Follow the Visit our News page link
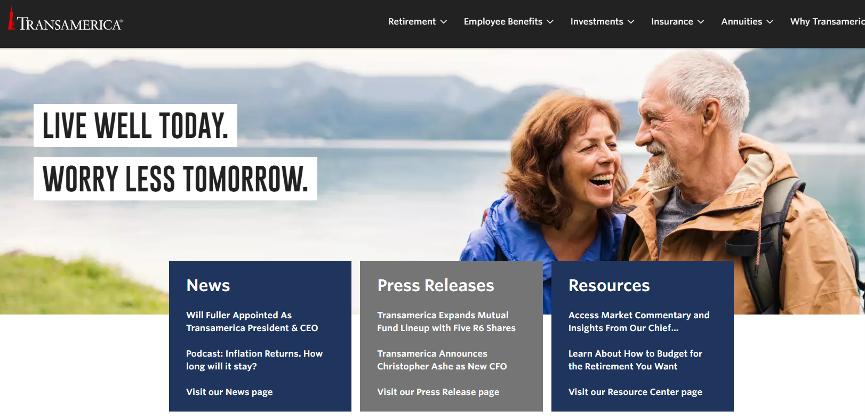865x419 pixels. coord(229,392)
